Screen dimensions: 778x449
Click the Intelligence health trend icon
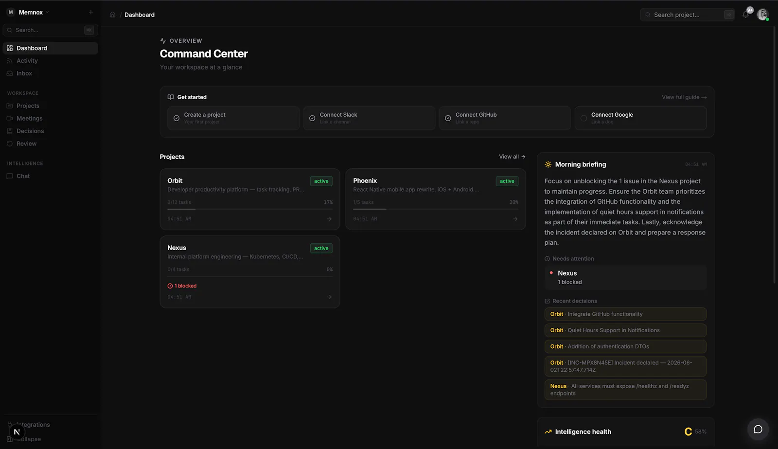(x=548, y=432)
